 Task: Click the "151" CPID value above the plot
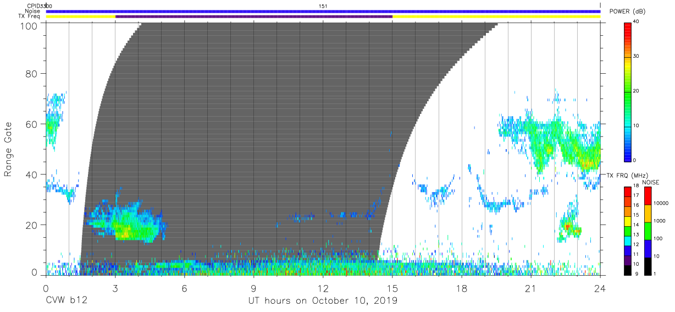[323, 6]
